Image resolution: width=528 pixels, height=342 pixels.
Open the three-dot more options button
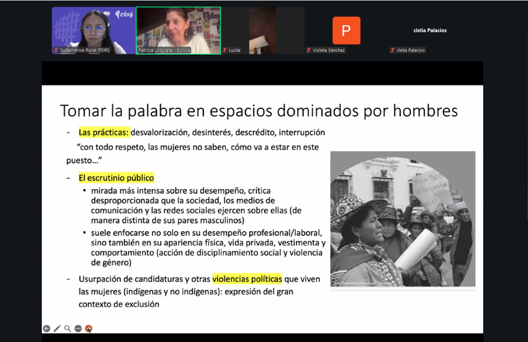coord(78,328)
